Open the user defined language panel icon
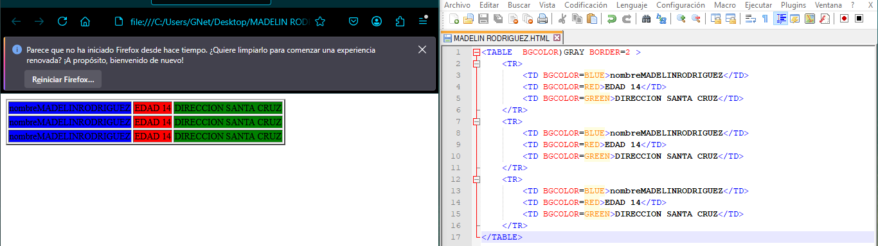The height and width of the screenshot is (246, 878). point(796,19)
